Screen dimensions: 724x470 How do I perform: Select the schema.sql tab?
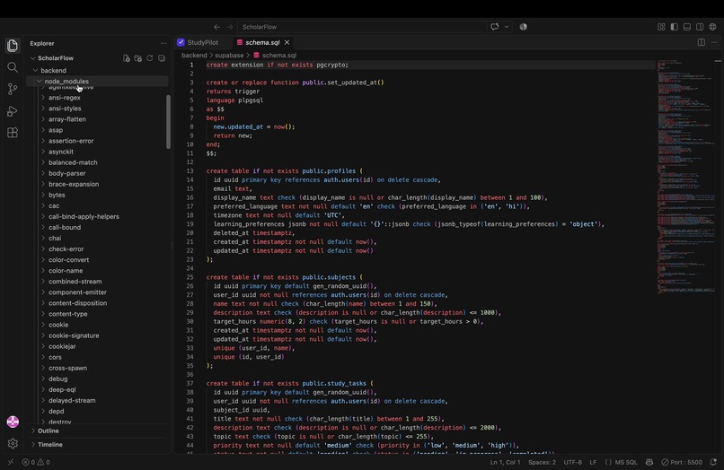[262, 42]
